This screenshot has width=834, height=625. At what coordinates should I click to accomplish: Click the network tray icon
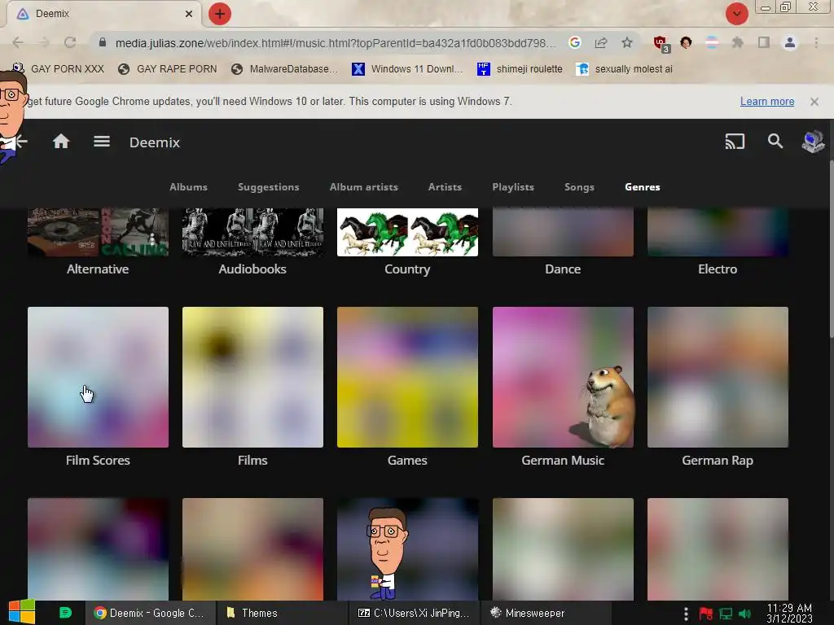click(x=726, y=614)
